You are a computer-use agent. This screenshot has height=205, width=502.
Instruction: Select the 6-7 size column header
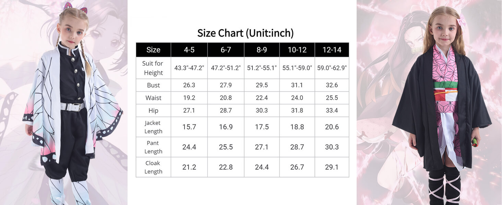point(226,50)
